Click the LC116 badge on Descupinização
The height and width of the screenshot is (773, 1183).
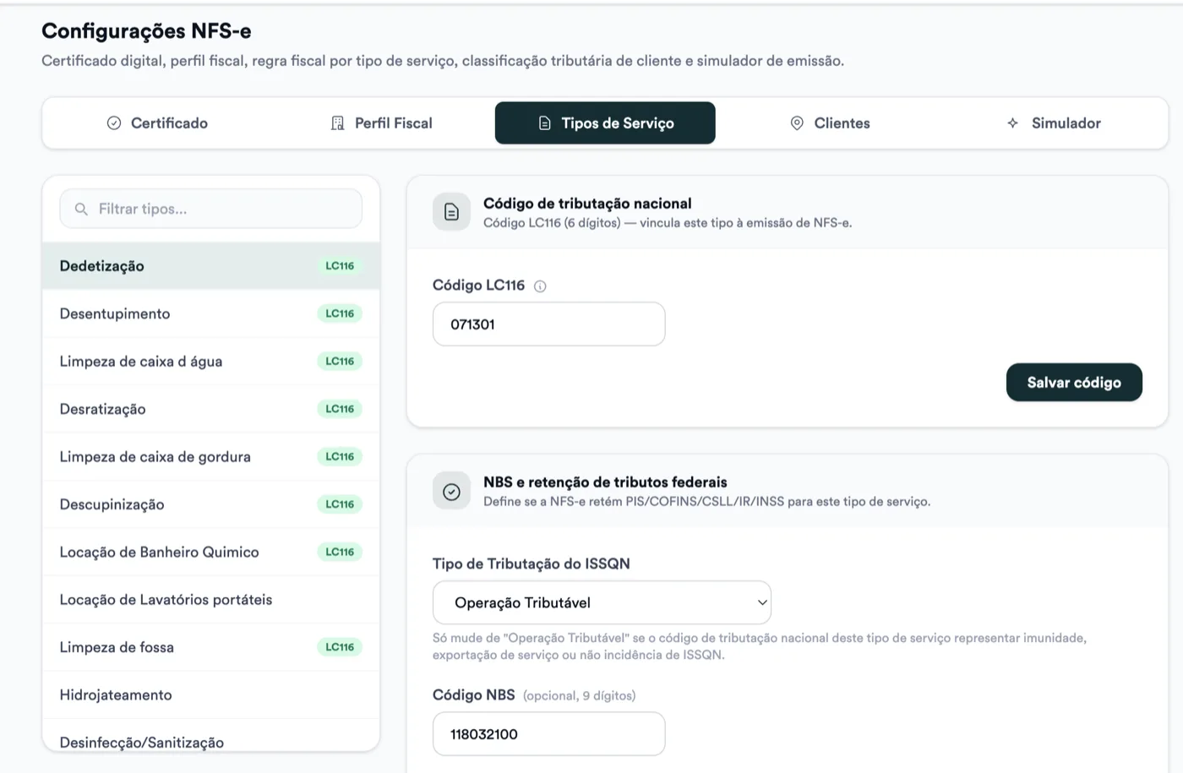pos(340,504)
